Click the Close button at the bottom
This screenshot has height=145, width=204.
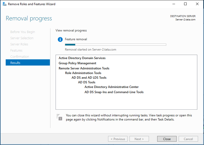pos(167,139)
